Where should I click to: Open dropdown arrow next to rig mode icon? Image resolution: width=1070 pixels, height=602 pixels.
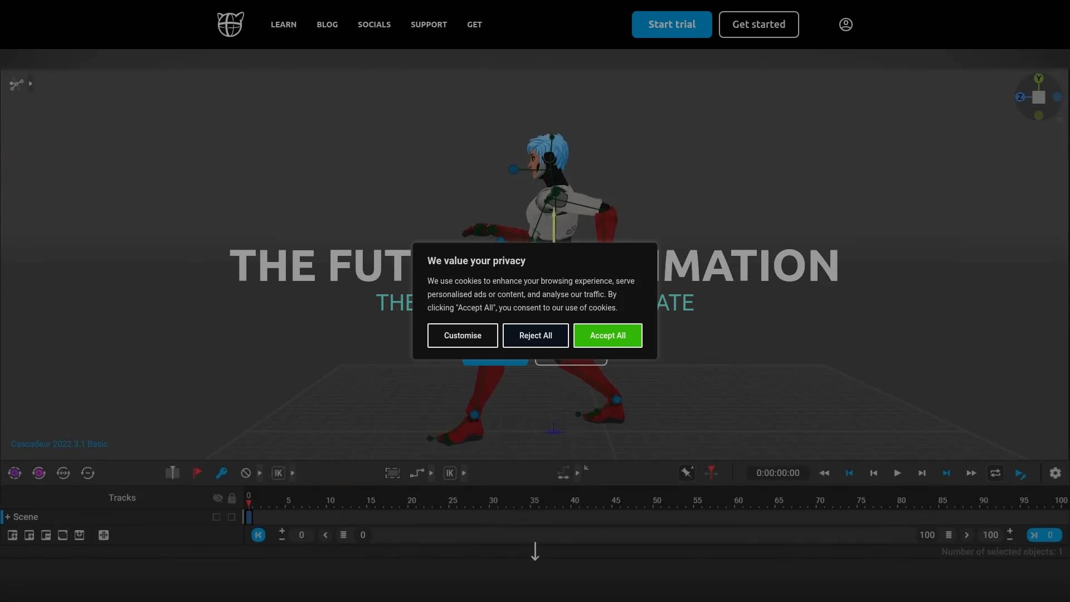click(x=30, y=84)
